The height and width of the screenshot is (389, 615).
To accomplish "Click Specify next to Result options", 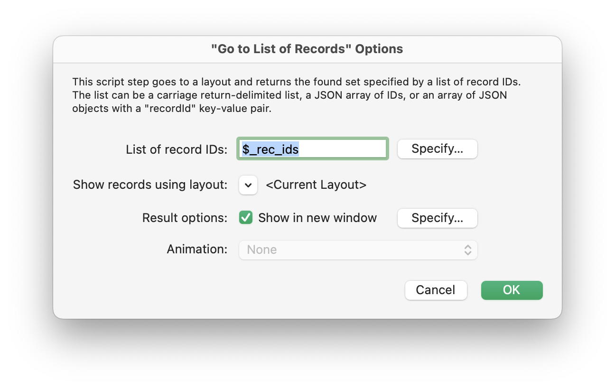I will click(x=437, y=218).
